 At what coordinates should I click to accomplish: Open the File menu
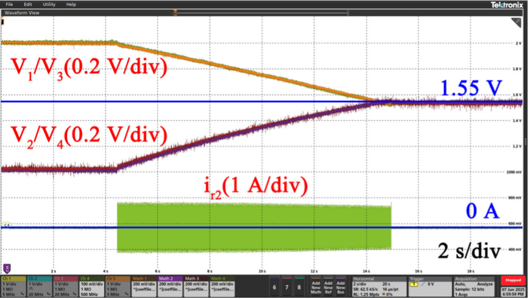[x=9, y=4]
